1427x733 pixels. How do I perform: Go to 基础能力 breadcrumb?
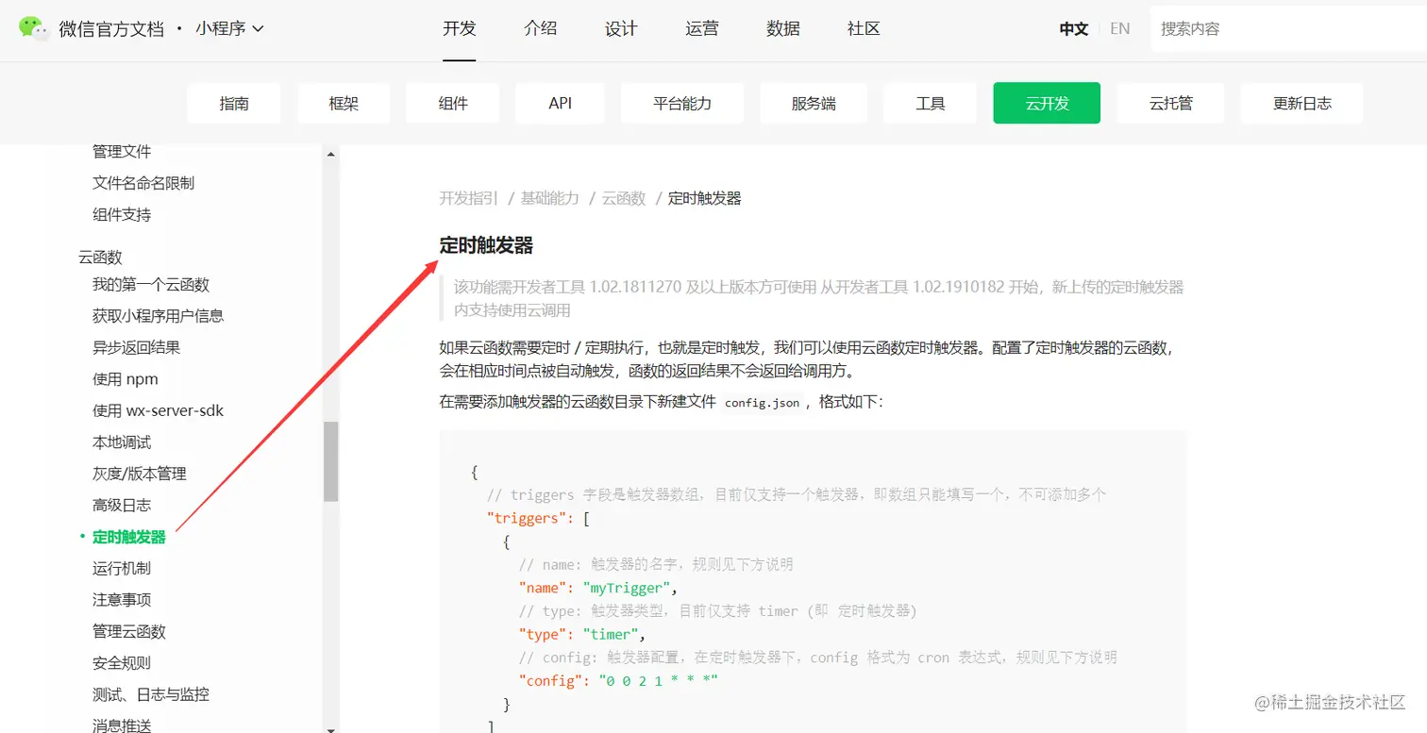(x=550, y=198)
